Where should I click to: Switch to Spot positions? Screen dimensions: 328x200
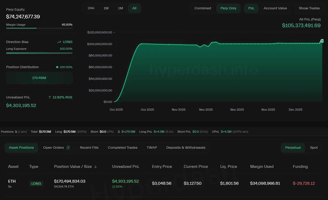coord(314,148)
